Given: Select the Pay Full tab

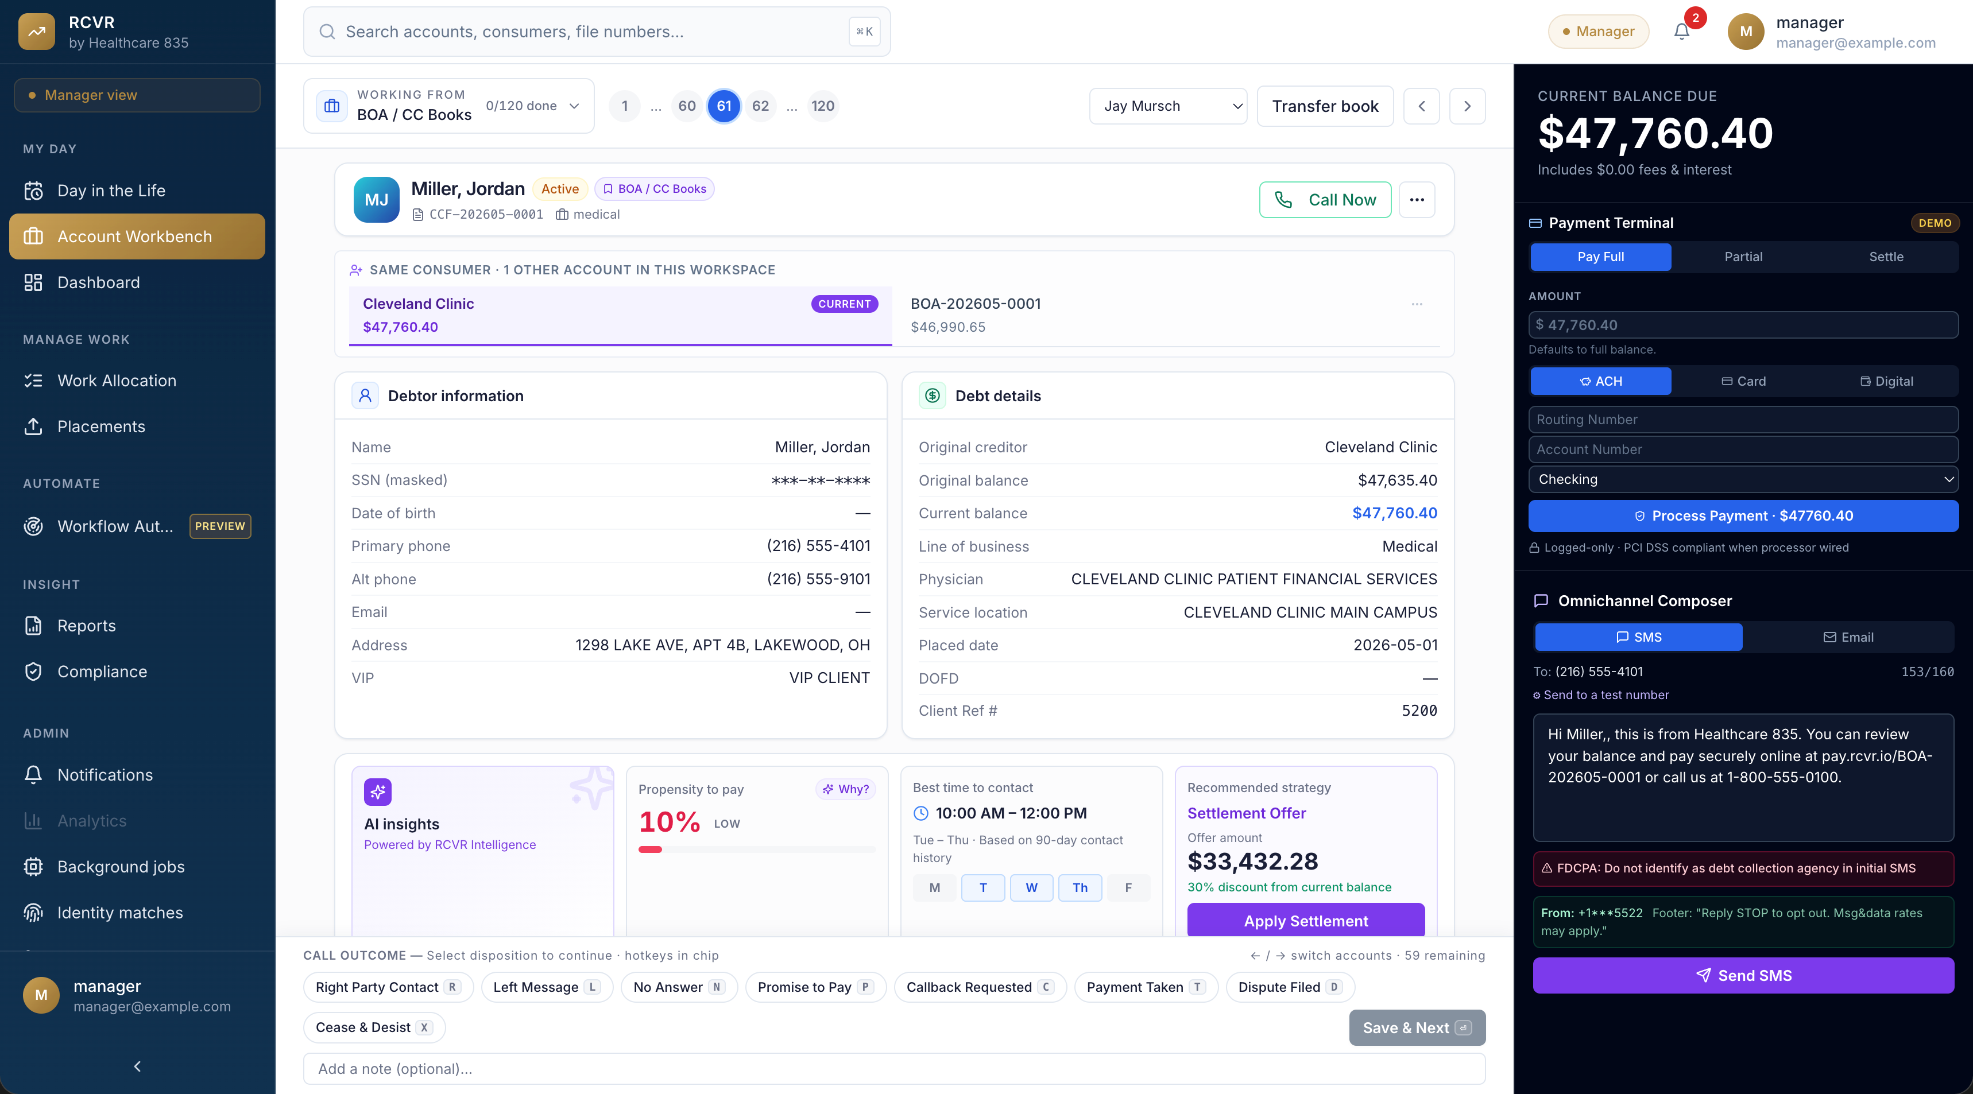Looking at the screenshot, I should pos(1600,257).
